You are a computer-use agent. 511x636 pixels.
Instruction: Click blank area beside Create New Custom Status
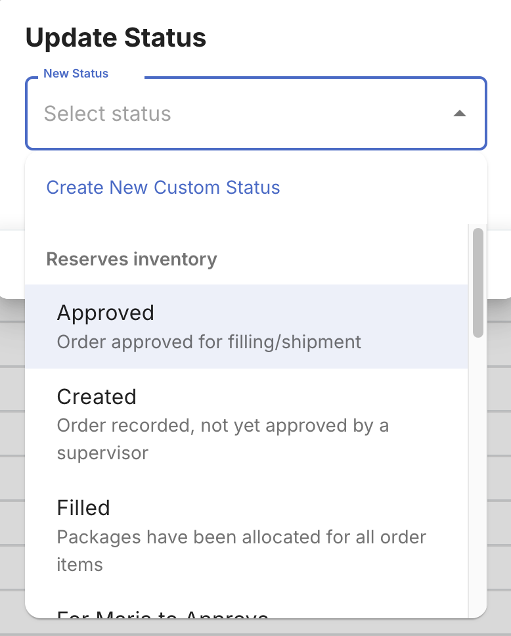coord(381,187)
